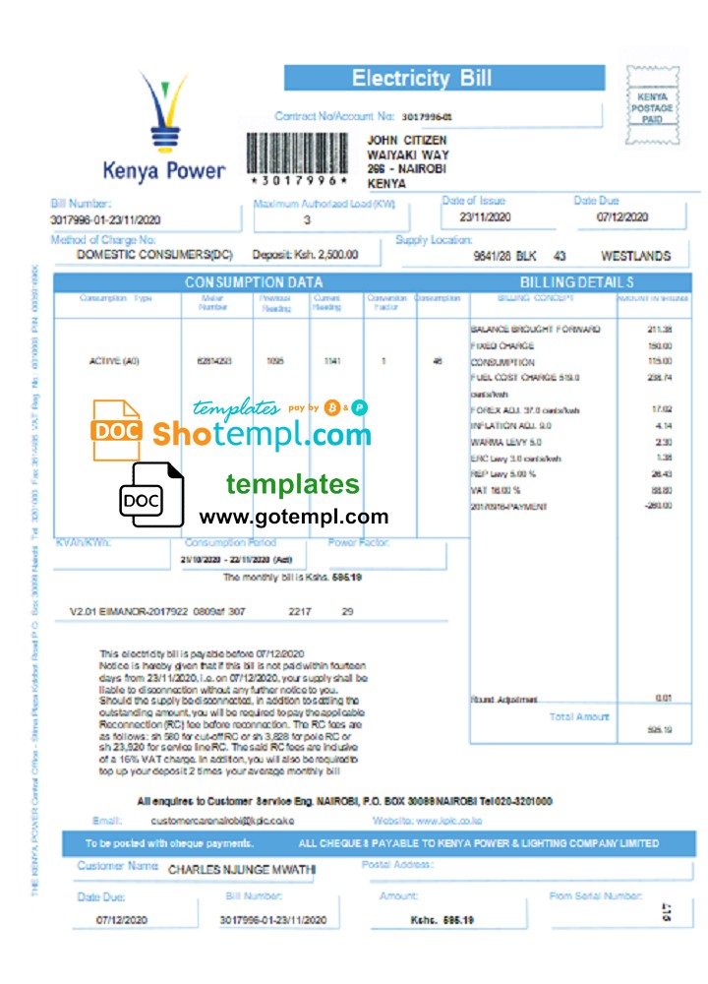Click the FIXED CHARGE billing row
Viewport: 708px width, 984px height.
tap(571, 345)
